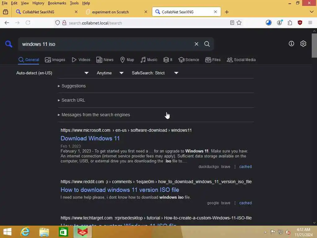Select the Images search category
This screenshot has height=238, width=317.
pos(55,60)
